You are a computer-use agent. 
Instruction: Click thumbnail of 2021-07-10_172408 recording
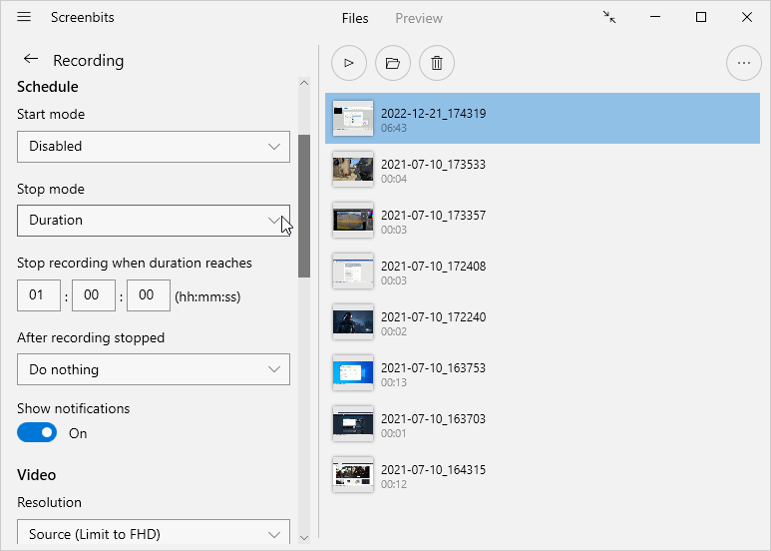pyautogui.click(x=353, y=272)
